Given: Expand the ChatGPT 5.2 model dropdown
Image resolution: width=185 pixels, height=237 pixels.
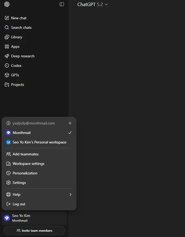Looking at the screenshot, I should (92, 4).
